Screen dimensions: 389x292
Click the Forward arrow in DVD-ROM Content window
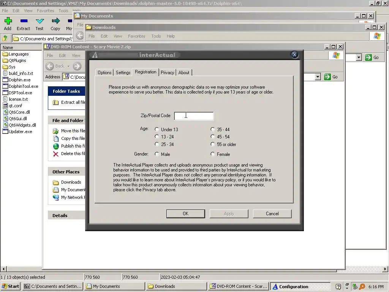[77, 66]
